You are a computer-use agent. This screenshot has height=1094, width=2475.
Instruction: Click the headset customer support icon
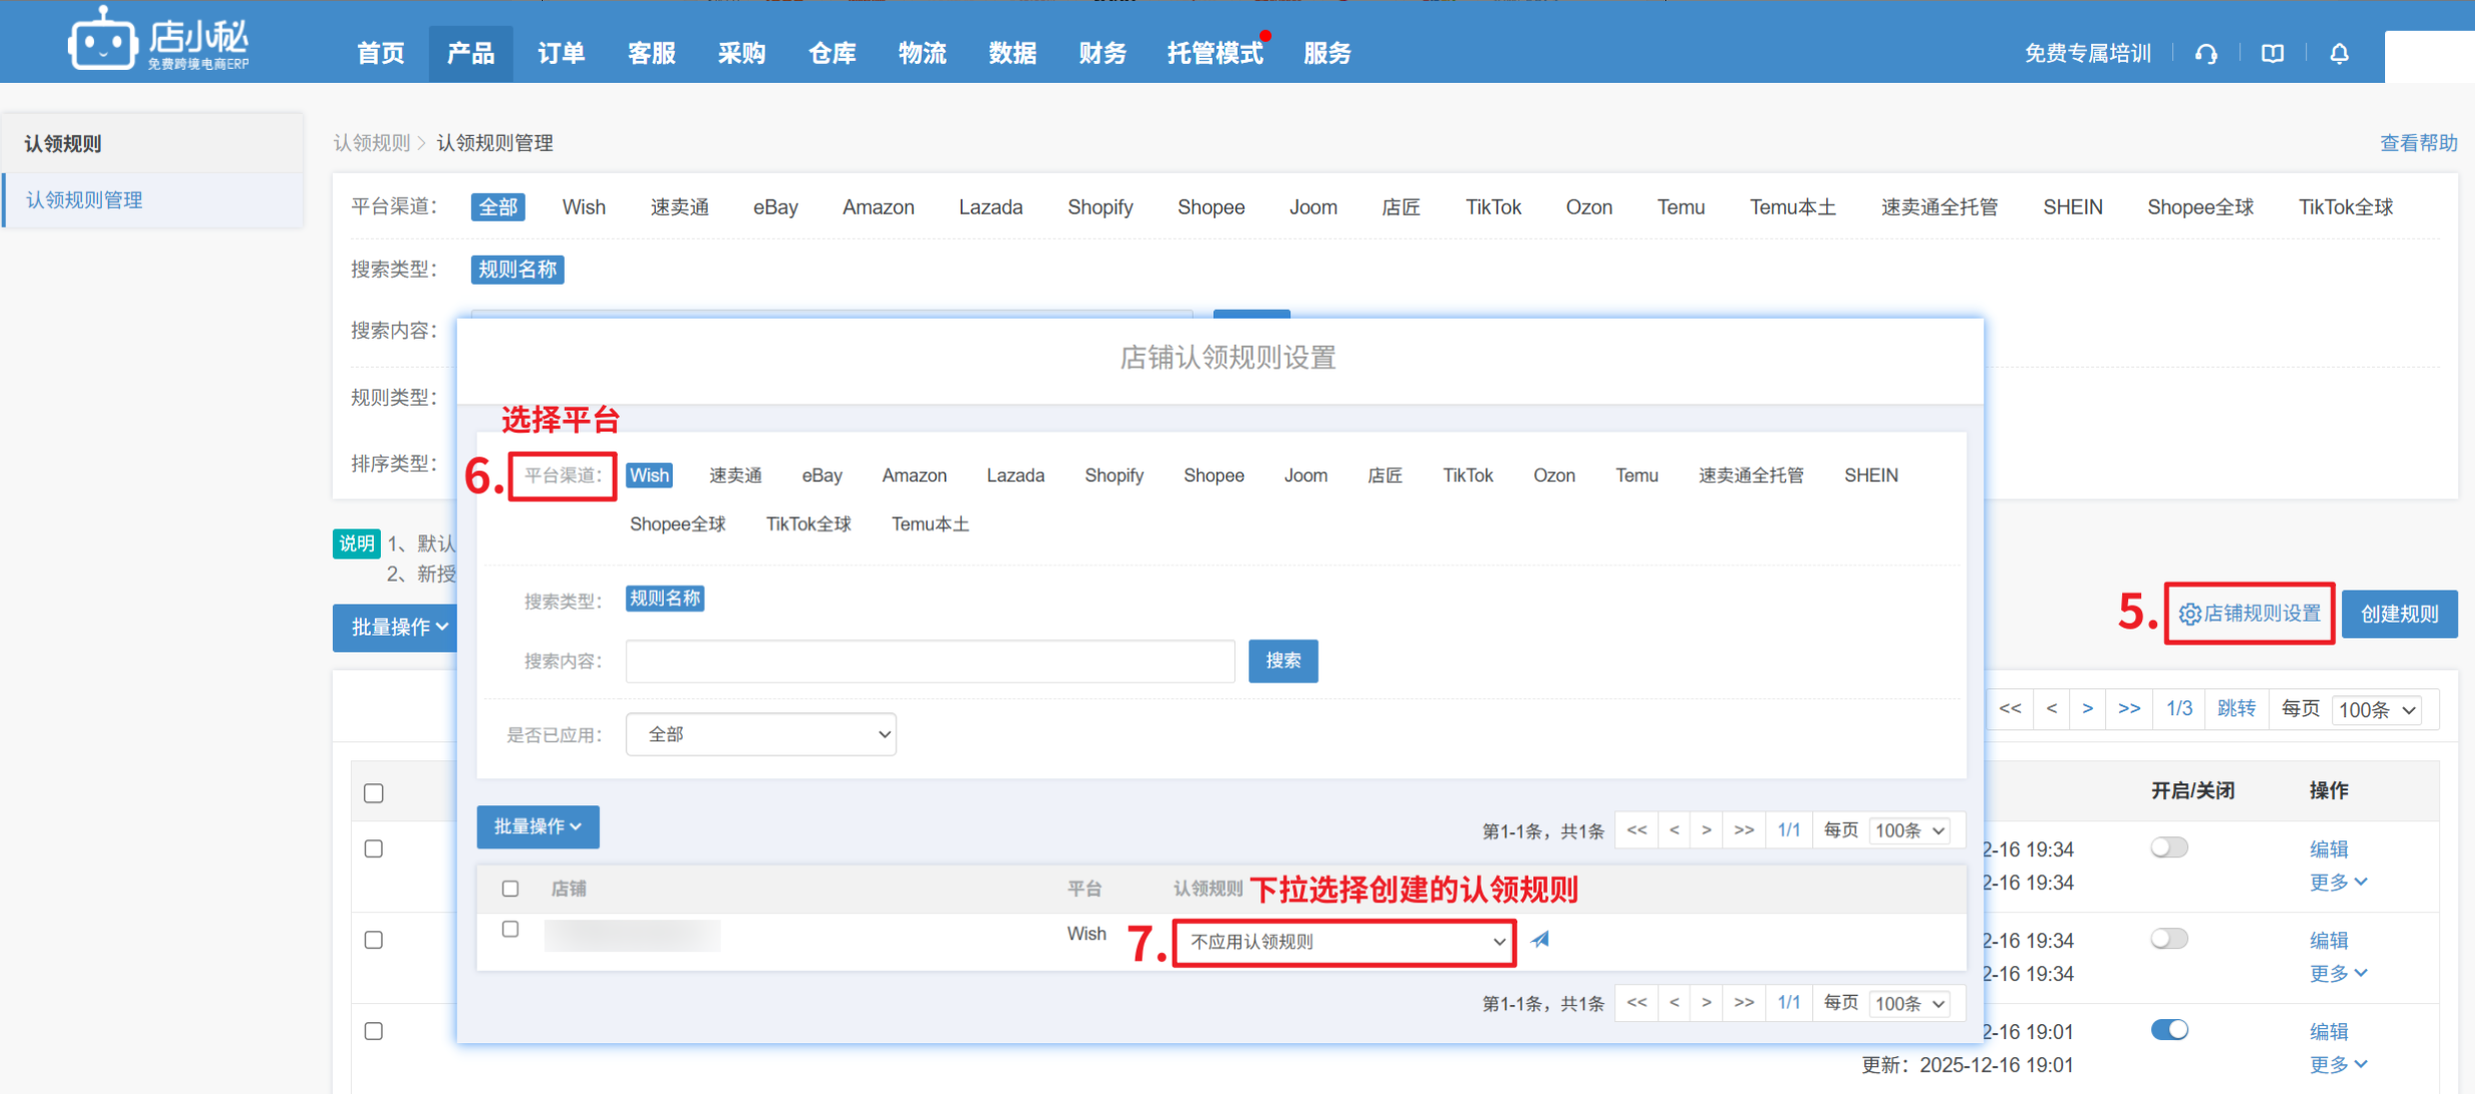(2206, 54)
